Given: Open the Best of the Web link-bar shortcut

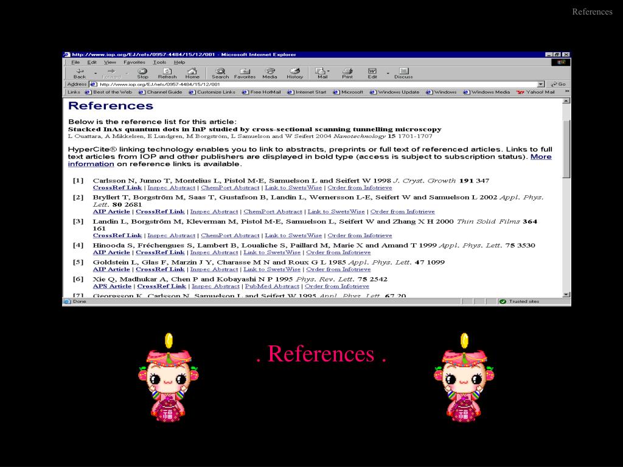Looking at the screenshot, I should [109, 92].
